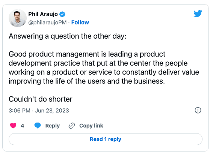Click the chain link icon
This screenshot has height=156, width=213.
click(72, 126)
